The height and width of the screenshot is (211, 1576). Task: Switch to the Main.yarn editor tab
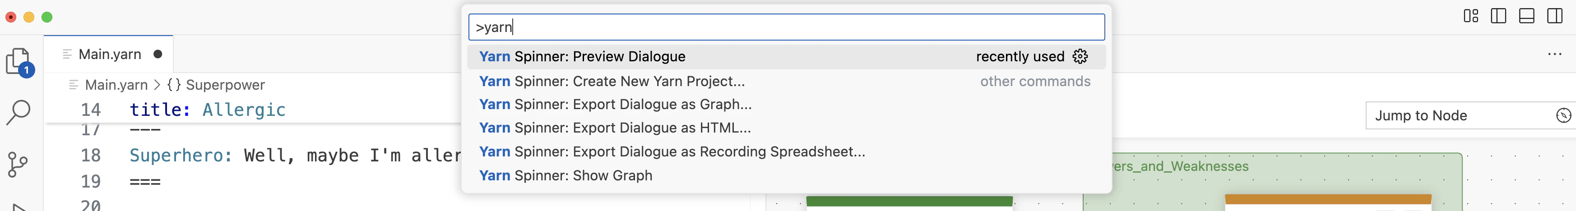pyautogui.click(x=110, y=55)
